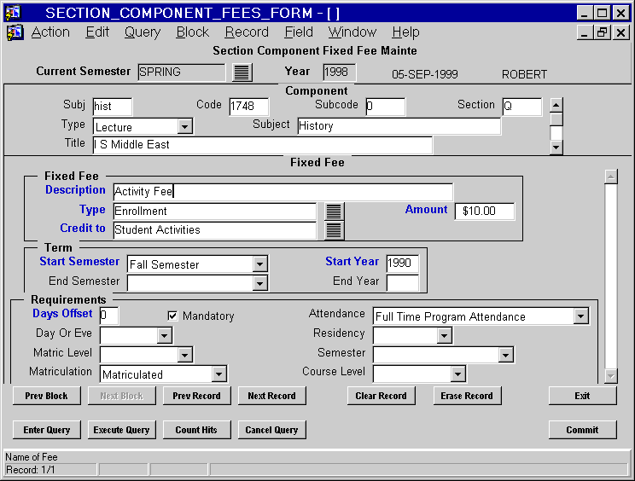This screenshot has width=635, height=481.
Task: Click the empty End Year field
Action: (x=403, y=283)
